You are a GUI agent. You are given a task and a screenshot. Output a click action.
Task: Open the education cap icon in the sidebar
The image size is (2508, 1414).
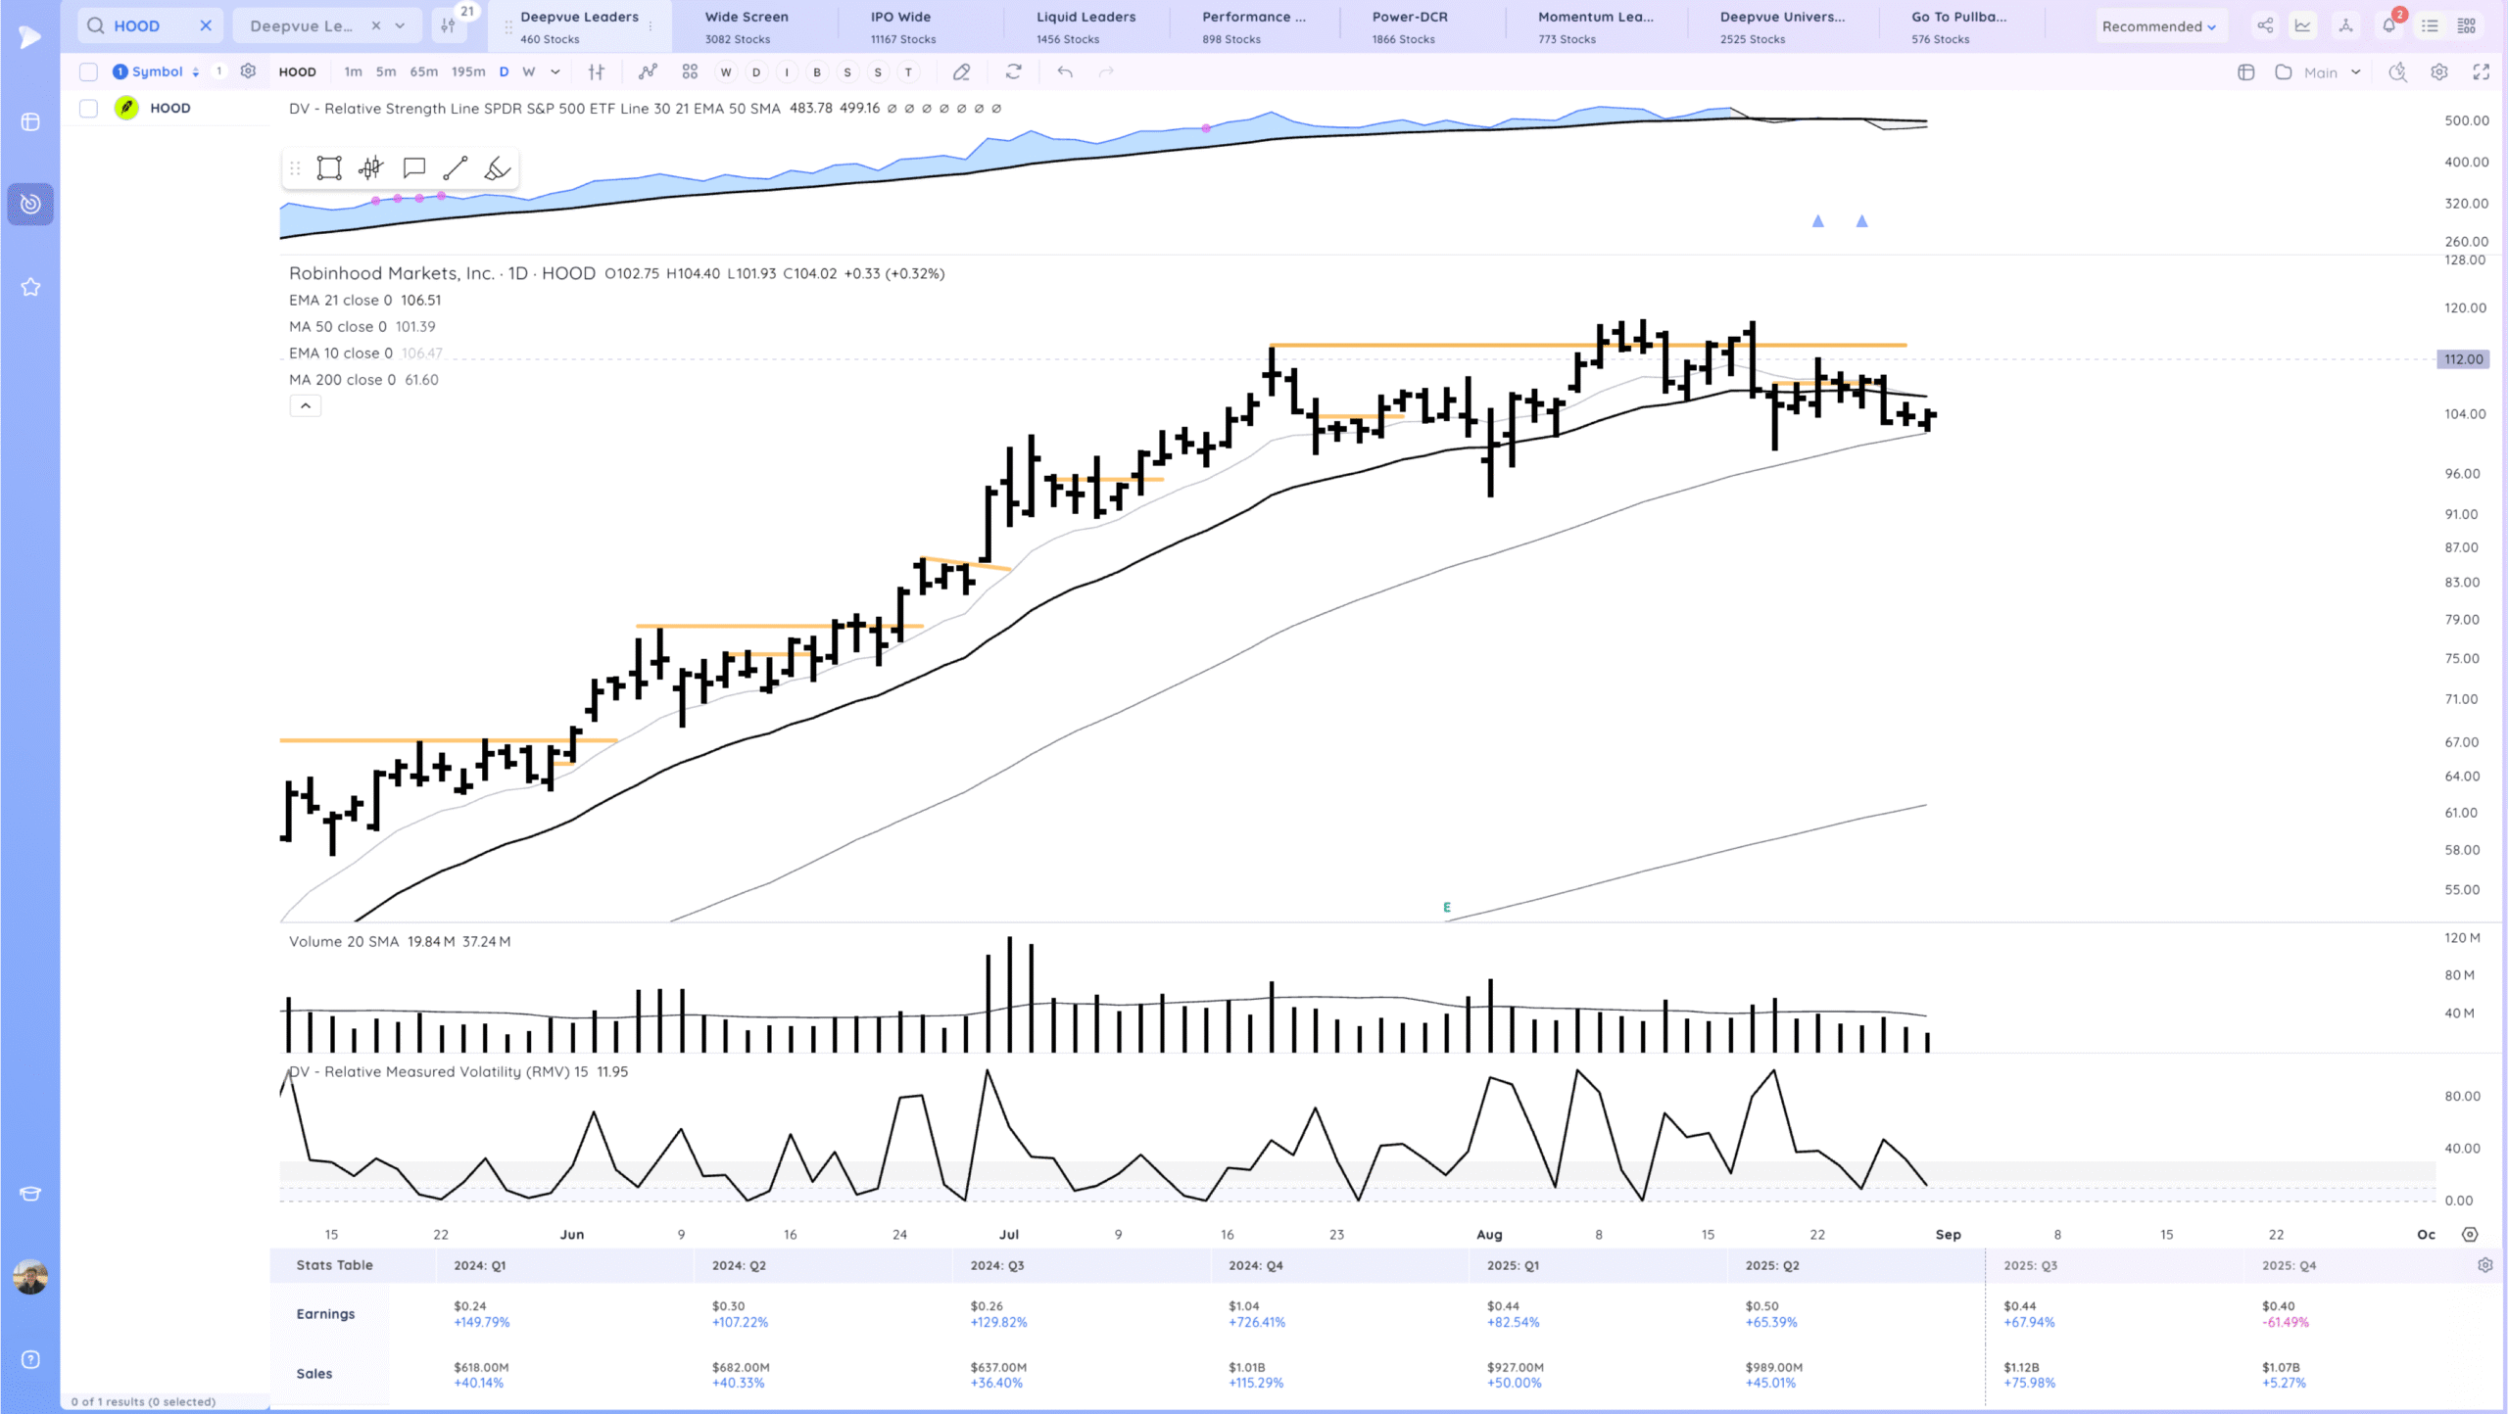[30, 1193]
